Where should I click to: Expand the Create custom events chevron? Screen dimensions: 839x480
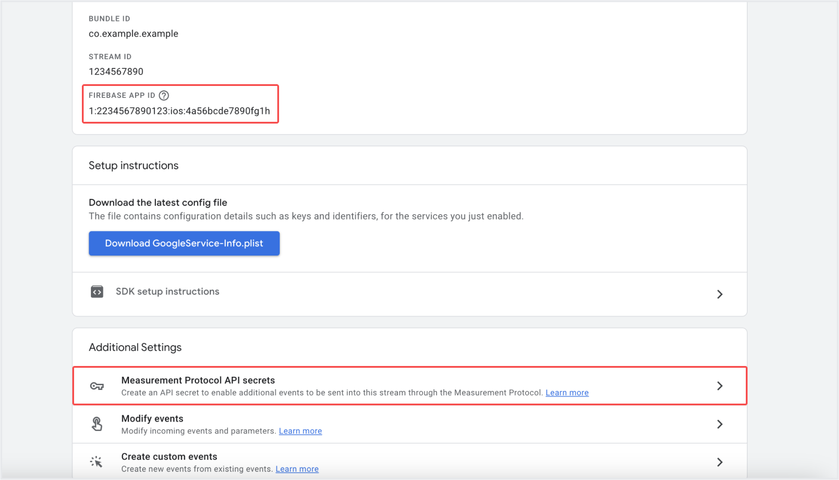720,462
